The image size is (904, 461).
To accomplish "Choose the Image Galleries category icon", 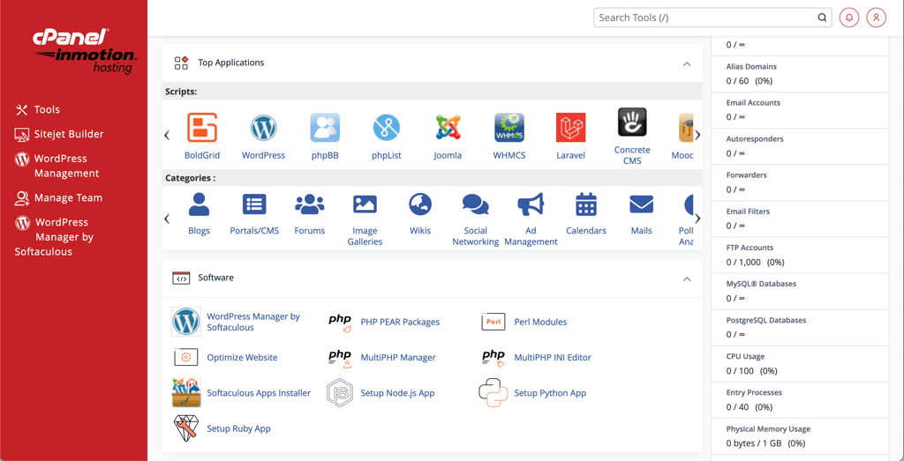I will click(x=365, y=204).
